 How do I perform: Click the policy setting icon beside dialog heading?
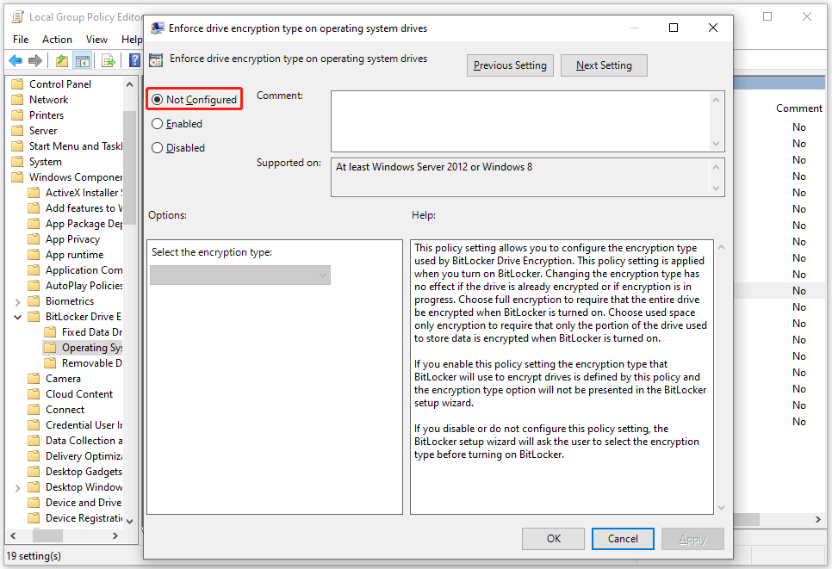click(x=156, y=60)
